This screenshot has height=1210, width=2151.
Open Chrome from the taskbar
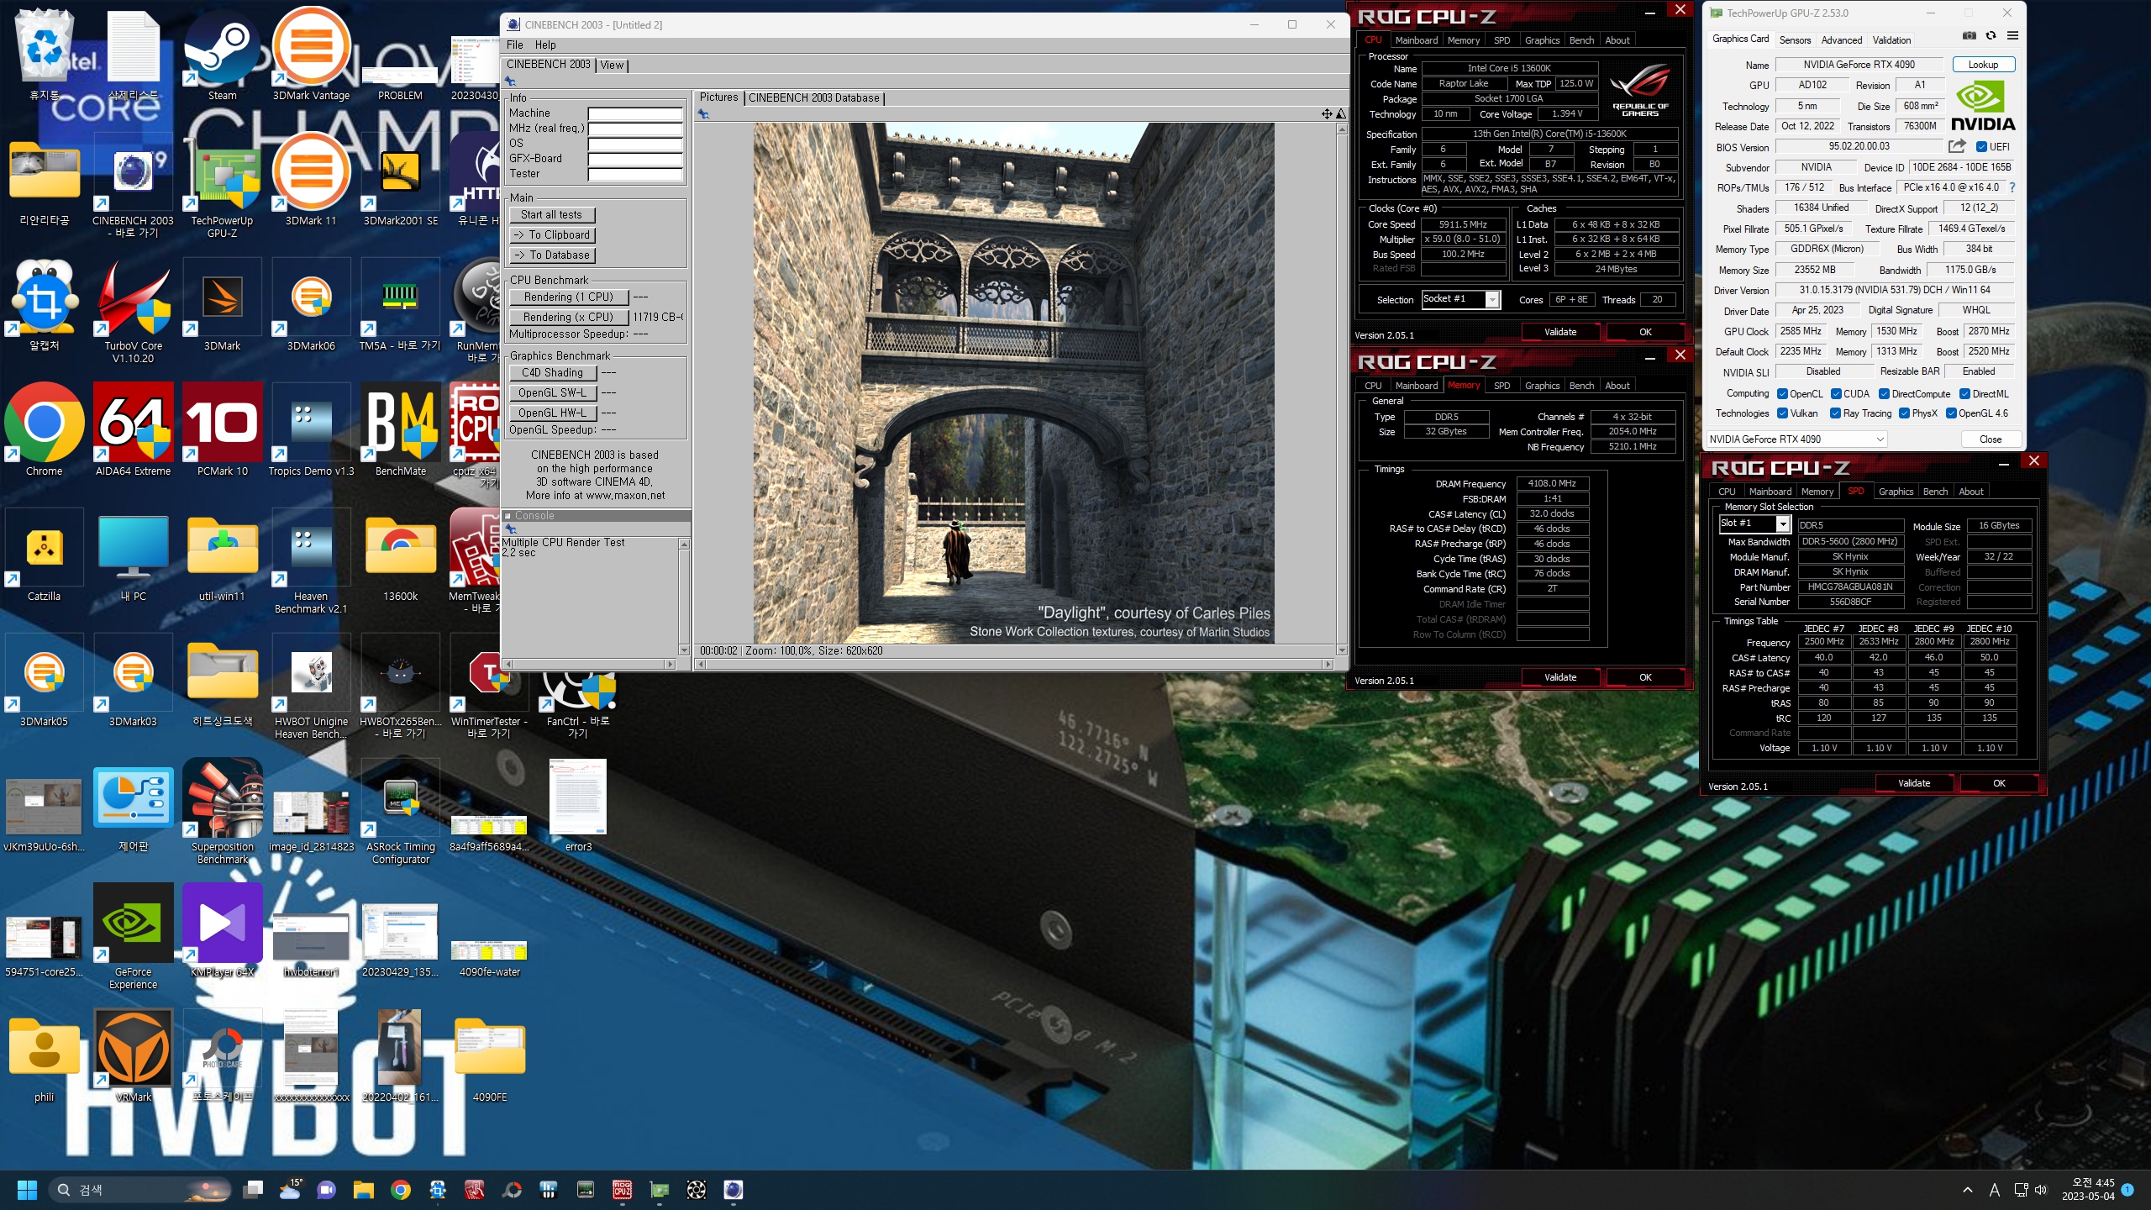click(401, 1190)
